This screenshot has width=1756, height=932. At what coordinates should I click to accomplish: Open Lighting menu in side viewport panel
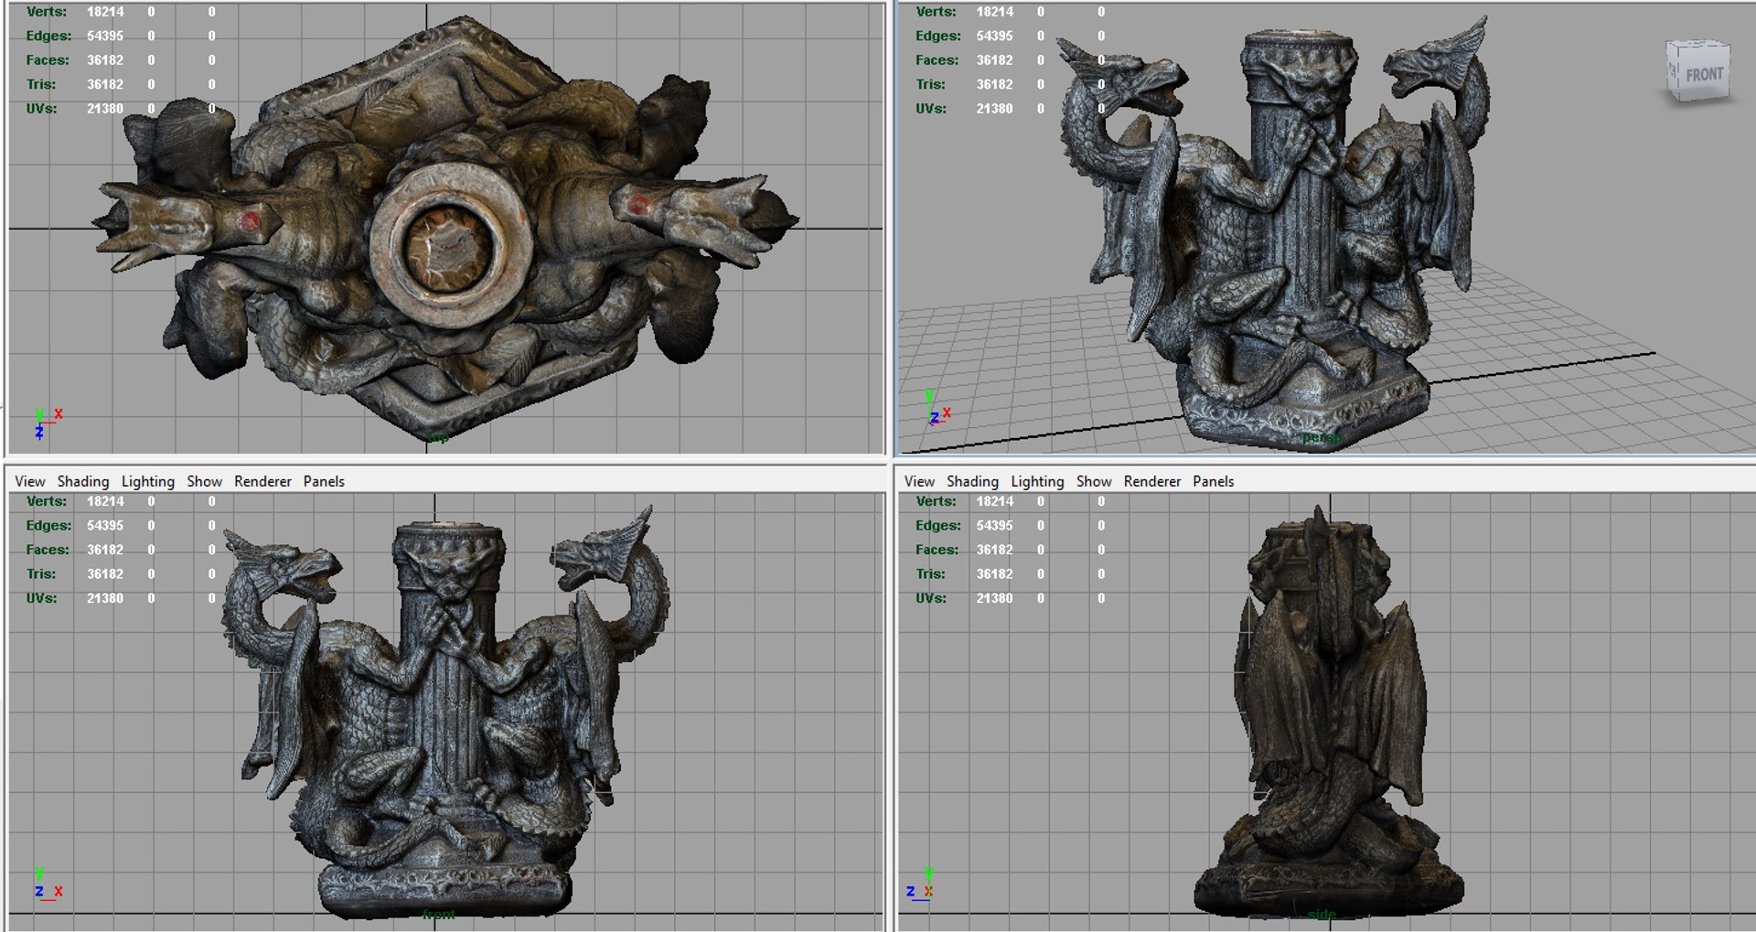[x=1038, y=481]
